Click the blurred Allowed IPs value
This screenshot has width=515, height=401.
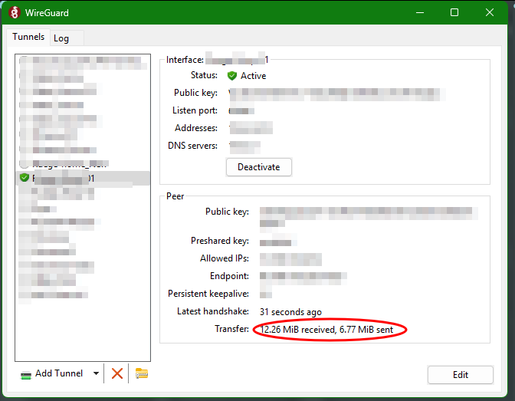click(x=290, y=258)
